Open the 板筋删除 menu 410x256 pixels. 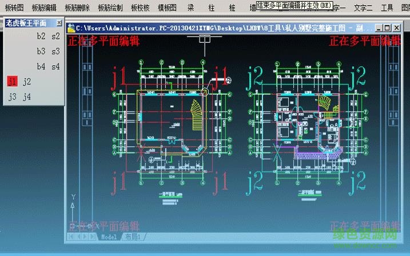click(77, 7)
